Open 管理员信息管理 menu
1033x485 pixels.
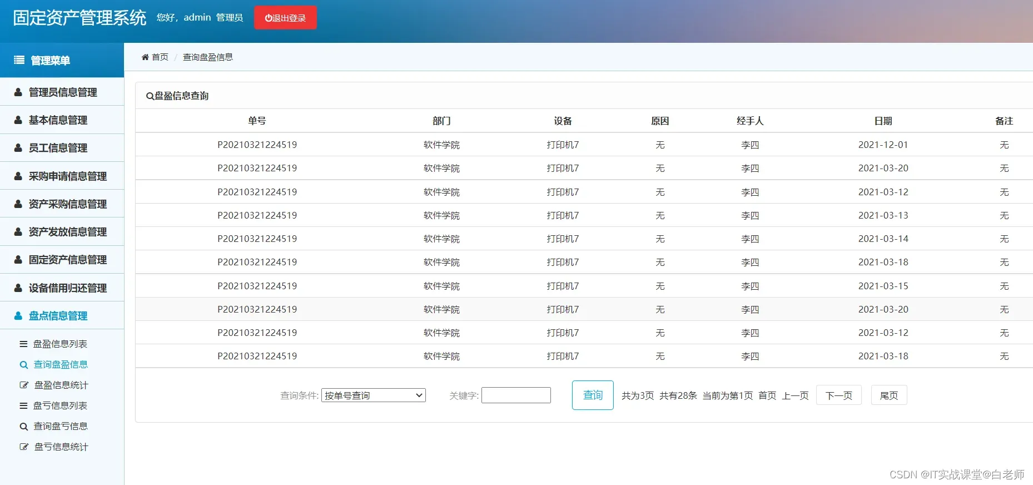point(62,92)
